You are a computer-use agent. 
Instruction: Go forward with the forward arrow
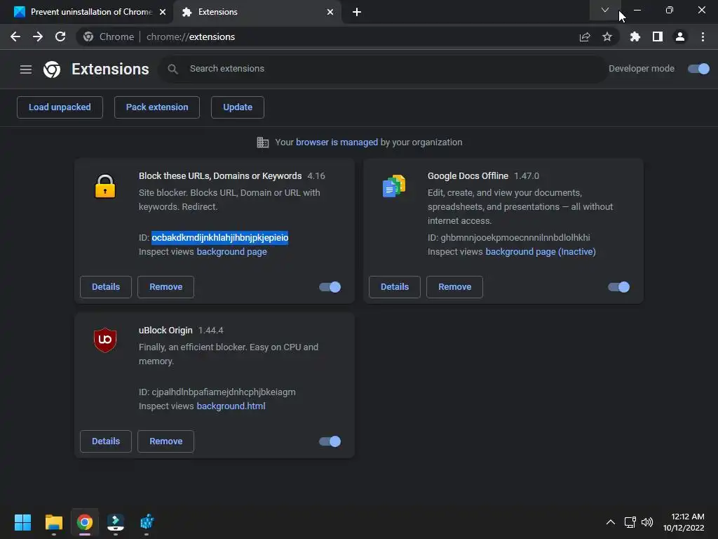pos(38,36)
